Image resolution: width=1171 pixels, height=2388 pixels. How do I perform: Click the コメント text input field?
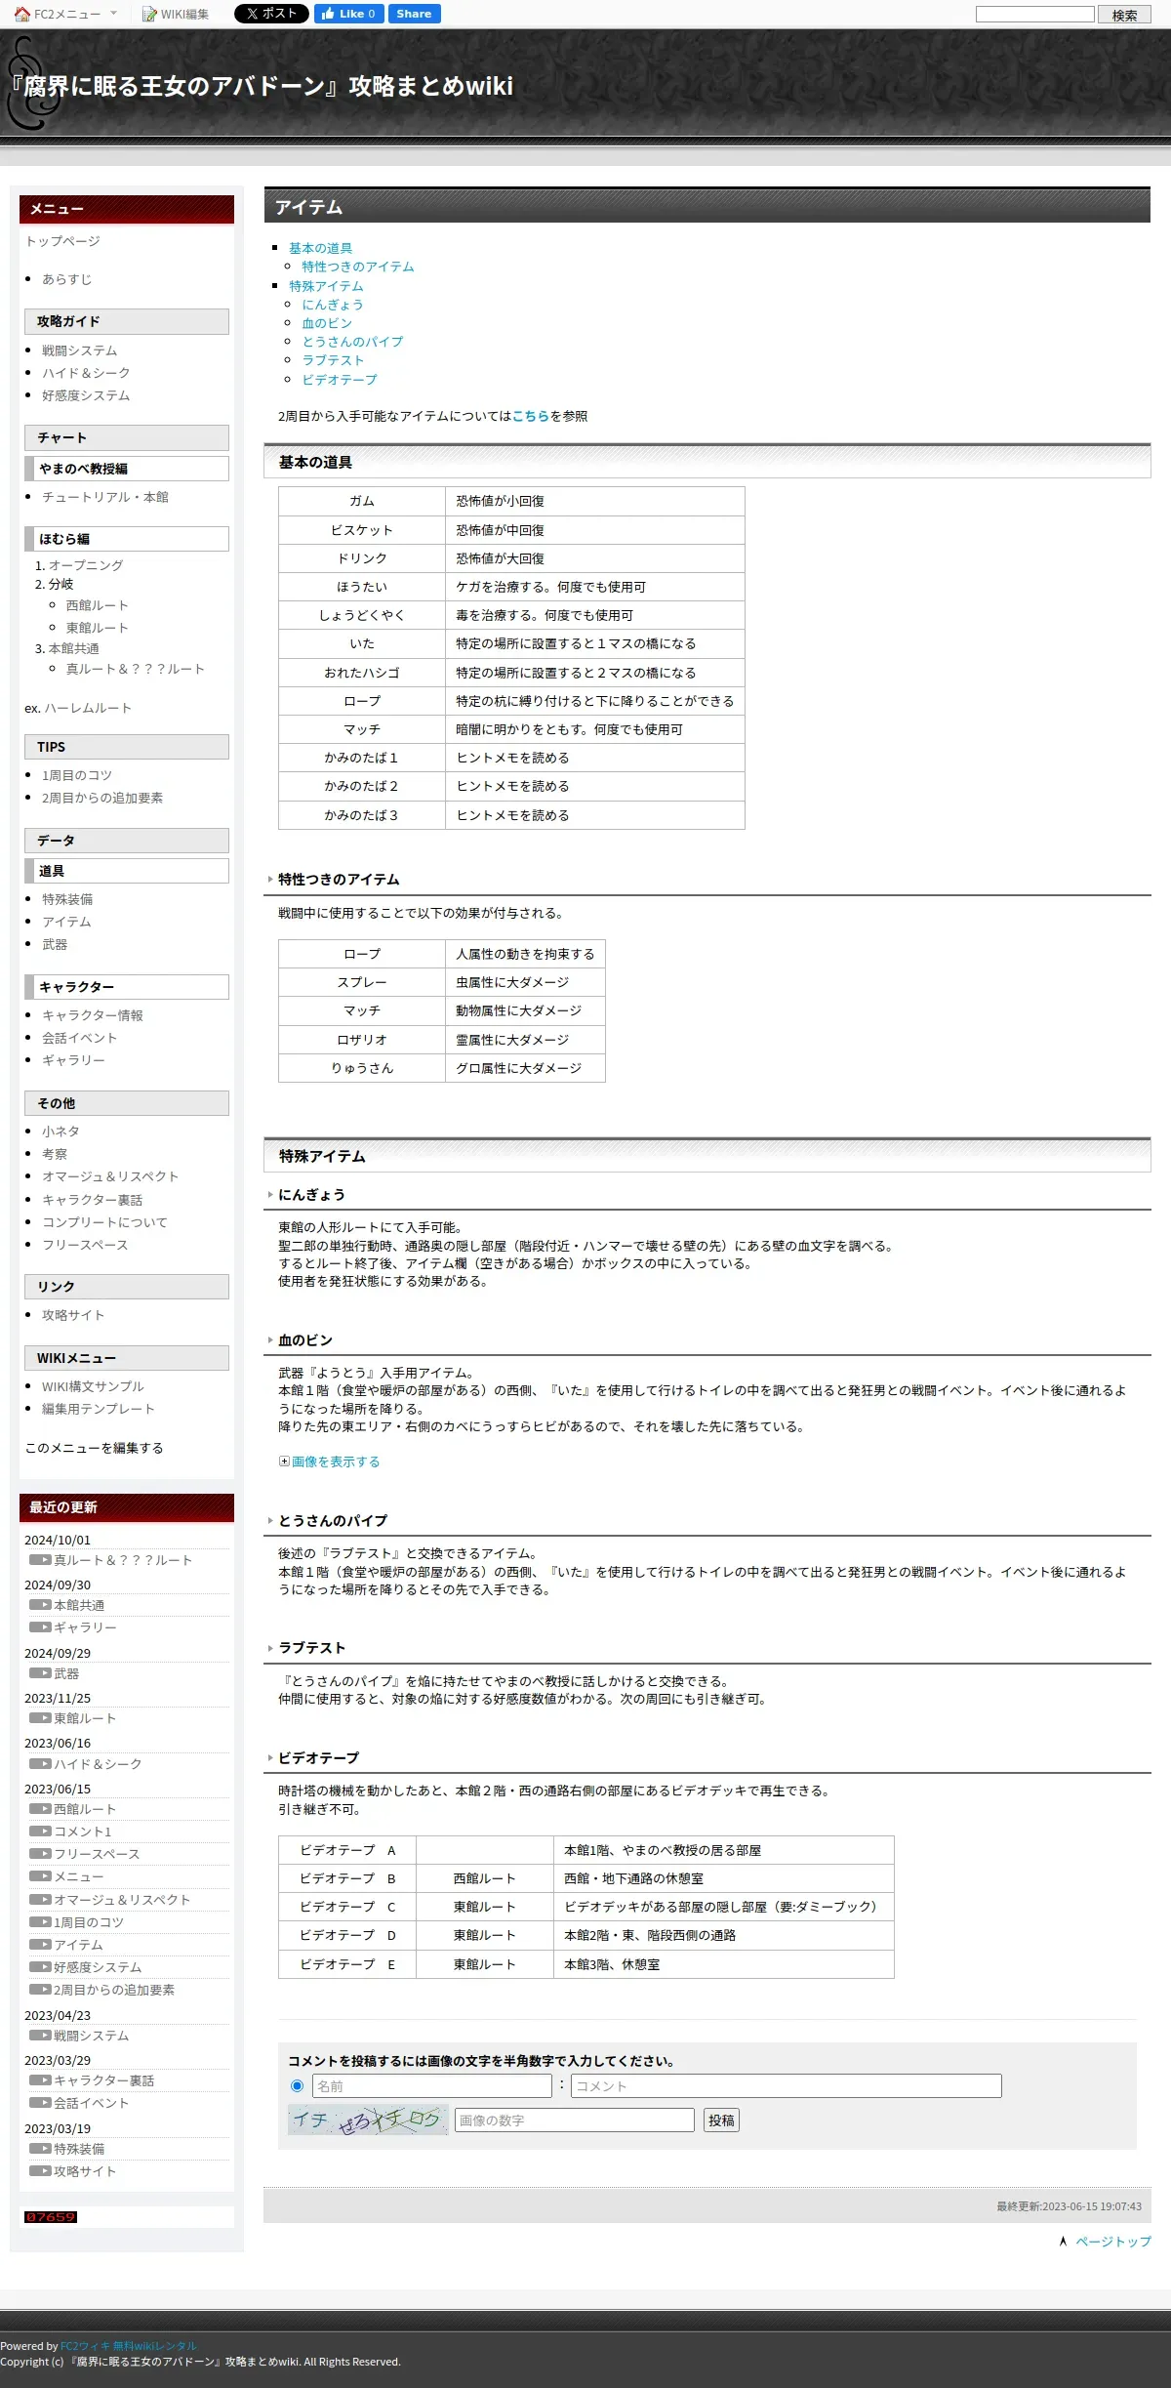(x=787, y=2086)
